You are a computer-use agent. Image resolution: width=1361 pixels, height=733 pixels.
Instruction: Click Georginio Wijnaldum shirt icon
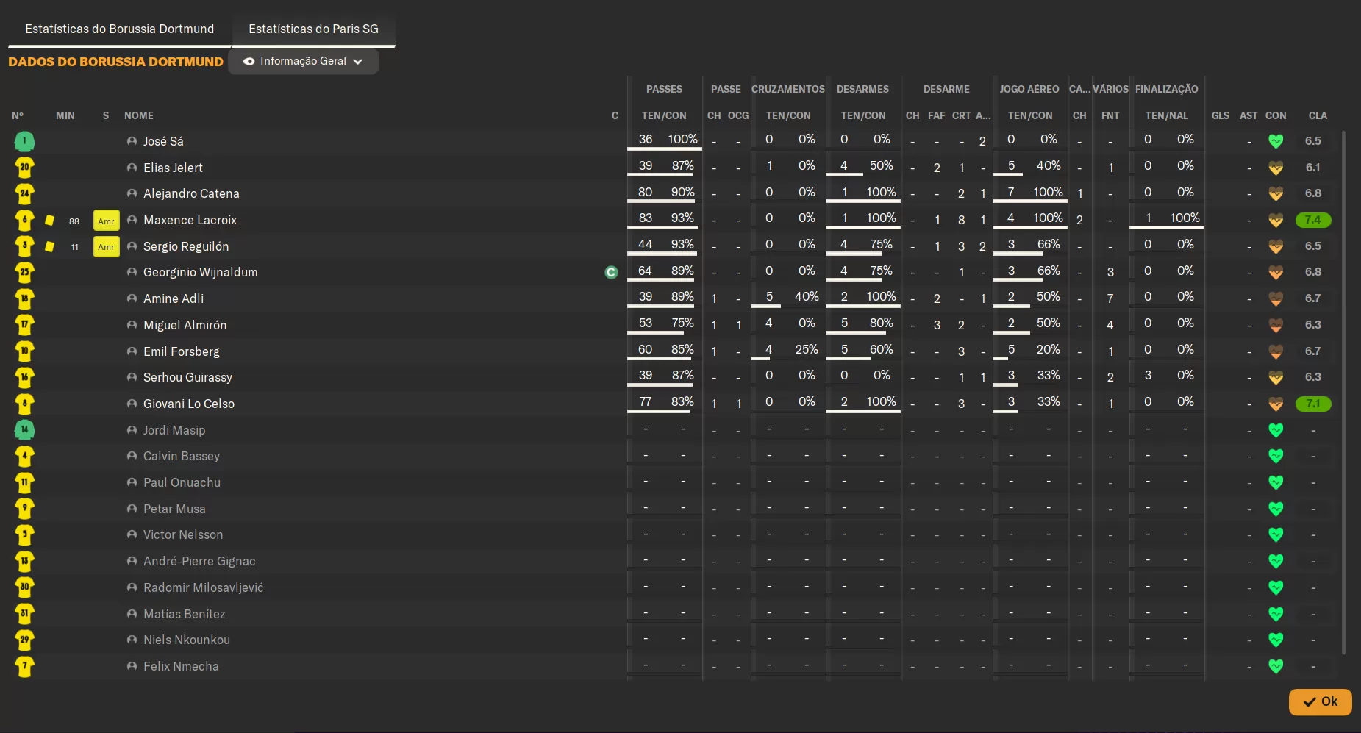pos(24,272)
